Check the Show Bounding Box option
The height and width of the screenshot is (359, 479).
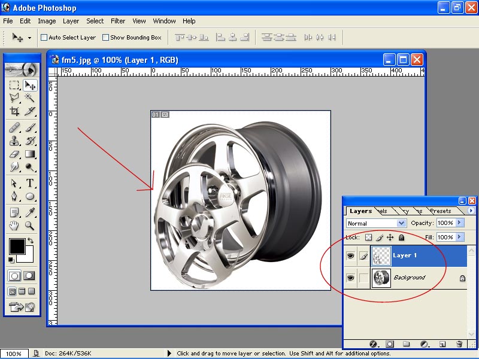coord(106,37)
